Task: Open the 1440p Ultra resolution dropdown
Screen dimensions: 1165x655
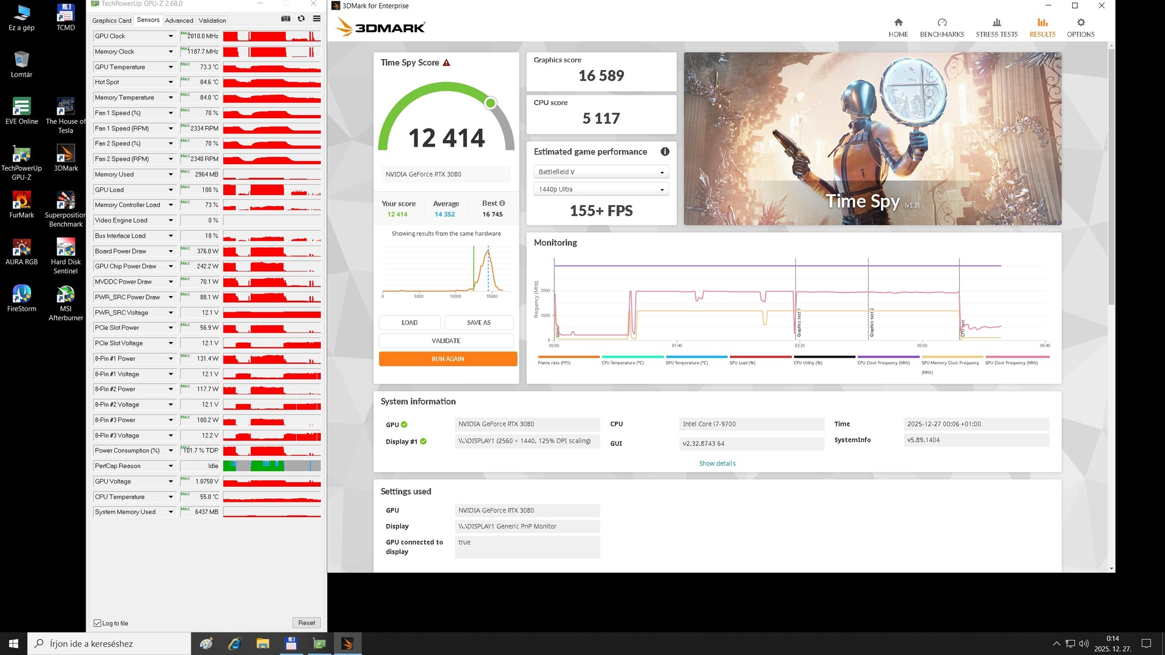Action: click(601, 189)
